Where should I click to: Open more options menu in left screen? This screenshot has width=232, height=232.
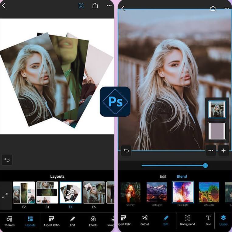[x=109, y=6]
